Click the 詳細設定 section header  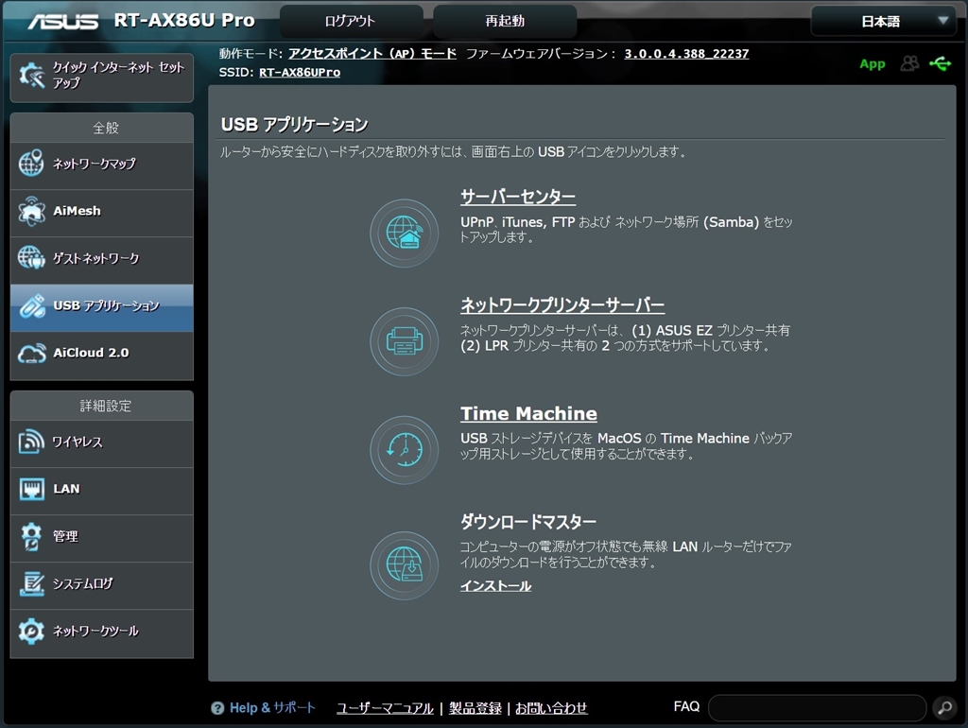click(x=102, y=406)
